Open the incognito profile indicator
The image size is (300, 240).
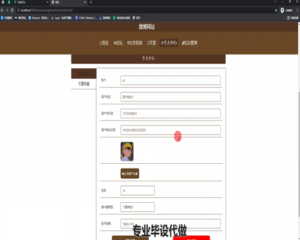[287, 10]
